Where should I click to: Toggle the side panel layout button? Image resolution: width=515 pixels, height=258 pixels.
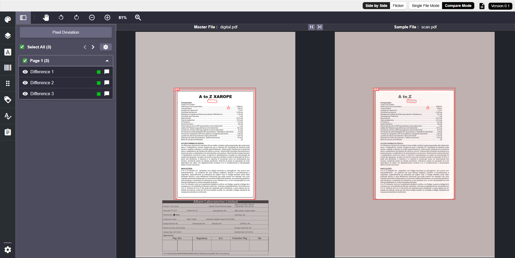point(23,18)
